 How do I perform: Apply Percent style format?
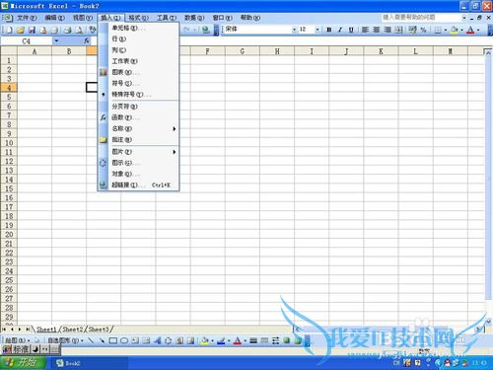pyautogui.click(x=423, y=30)
